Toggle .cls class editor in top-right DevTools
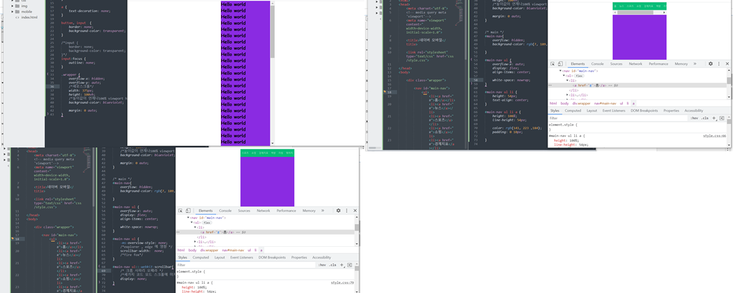The width and height of the screenshot is (734, 293). tap(705, 118)
